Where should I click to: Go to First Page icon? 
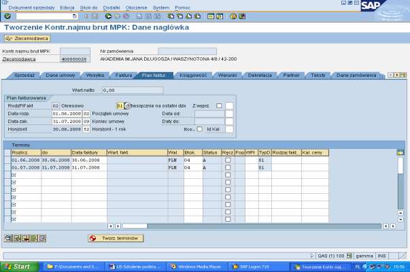click(171, 16)
